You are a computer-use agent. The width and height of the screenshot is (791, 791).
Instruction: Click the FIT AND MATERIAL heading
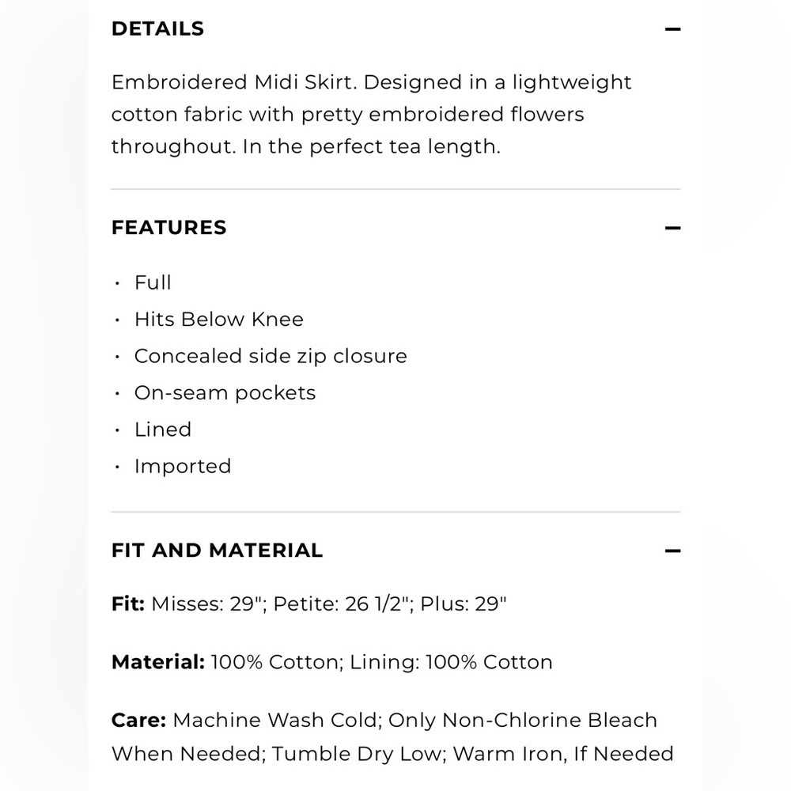217,551
